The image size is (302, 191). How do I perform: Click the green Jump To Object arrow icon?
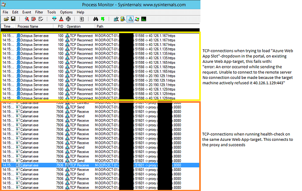point(103,19)
